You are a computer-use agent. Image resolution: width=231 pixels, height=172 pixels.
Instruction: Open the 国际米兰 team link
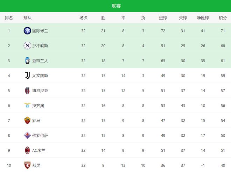40,31
